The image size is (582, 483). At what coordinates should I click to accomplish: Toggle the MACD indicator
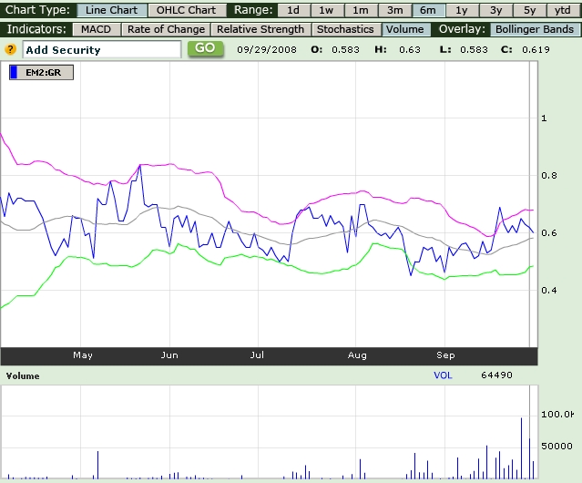(x=89, y=29)
